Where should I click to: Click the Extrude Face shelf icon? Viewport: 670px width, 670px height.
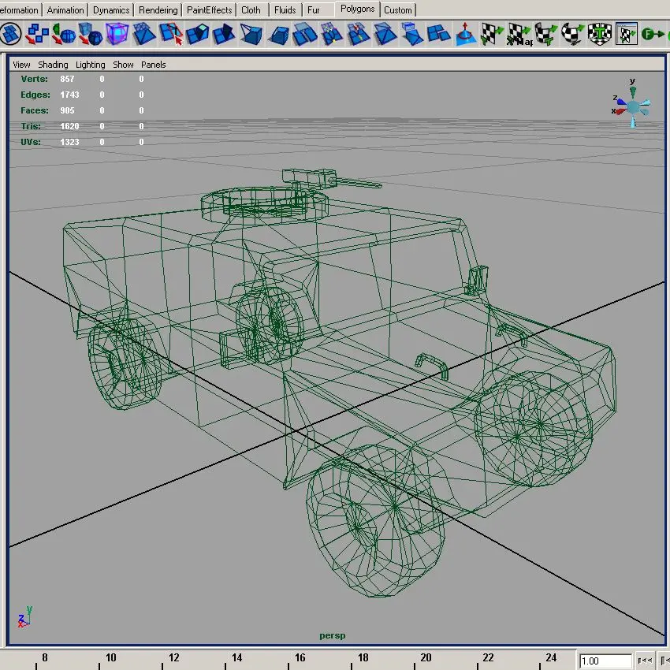point(197,34)
